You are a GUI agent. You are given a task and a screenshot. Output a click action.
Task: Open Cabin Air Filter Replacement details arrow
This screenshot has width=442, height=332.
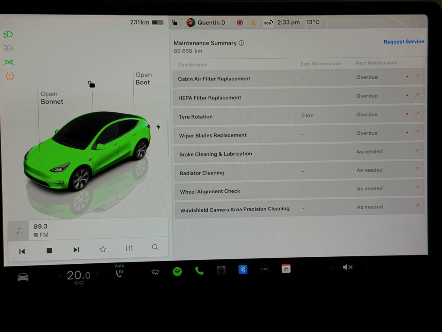pyautogui.click(x=417, y=76)
